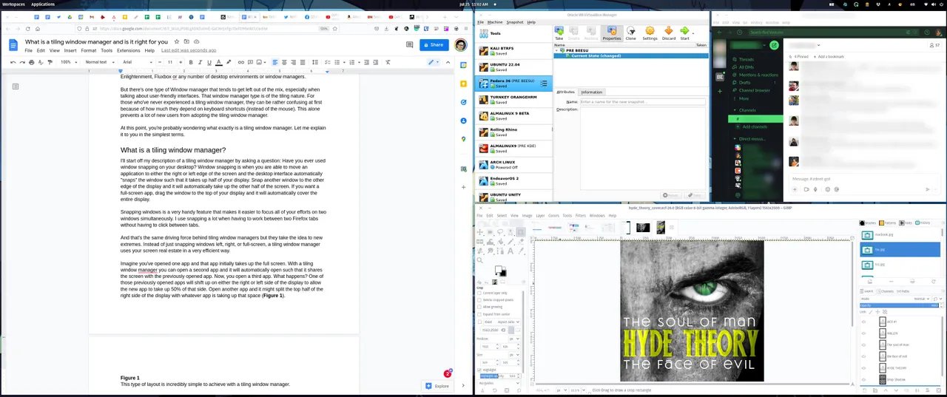Center-align text in Google Docs
Screen dimensions: 947x397
coord(284,62)
